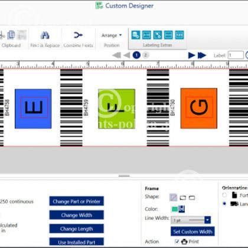Viewport: 248px width, 248px height.
Task: Click the Set Custom Width button
Action: pyautogui.click(x=192, y=231)
